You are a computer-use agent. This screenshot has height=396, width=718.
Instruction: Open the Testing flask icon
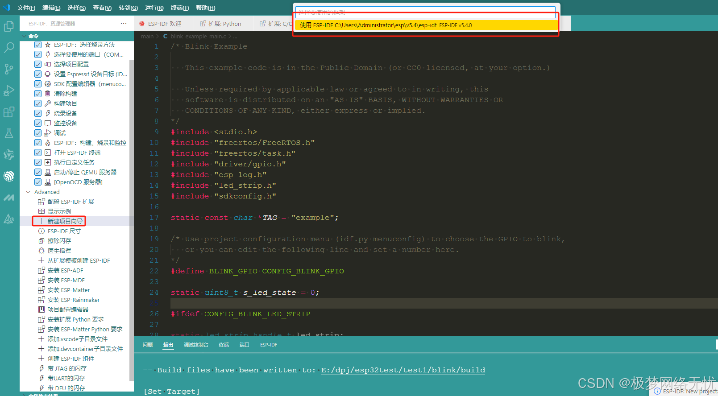[8, 133]
